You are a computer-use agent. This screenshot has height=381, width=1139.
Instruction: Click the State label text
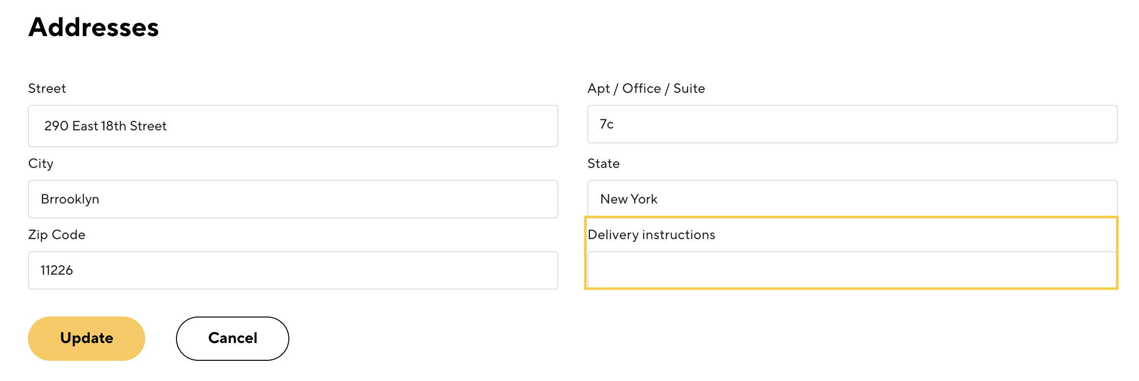[x=603, y=164]
